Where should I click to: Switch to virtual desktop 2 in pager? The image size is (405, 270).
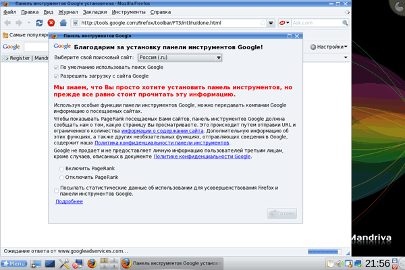113,261
